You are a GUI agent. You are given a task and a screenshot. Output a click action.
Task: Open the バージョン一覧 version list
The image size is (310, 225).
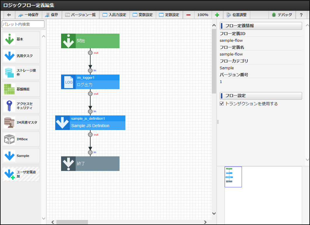coord(80,15)
